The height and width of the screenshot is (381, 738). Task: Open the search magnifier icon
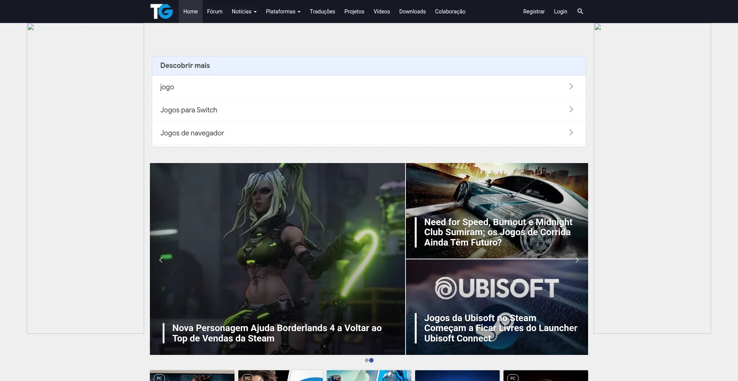[580, 12]
